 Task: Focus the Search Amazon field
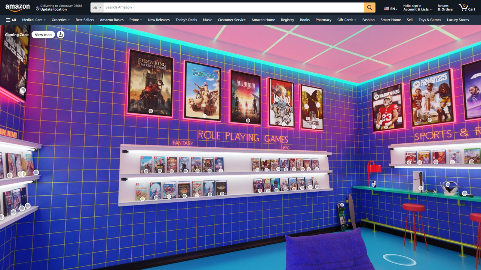(234, 7)
